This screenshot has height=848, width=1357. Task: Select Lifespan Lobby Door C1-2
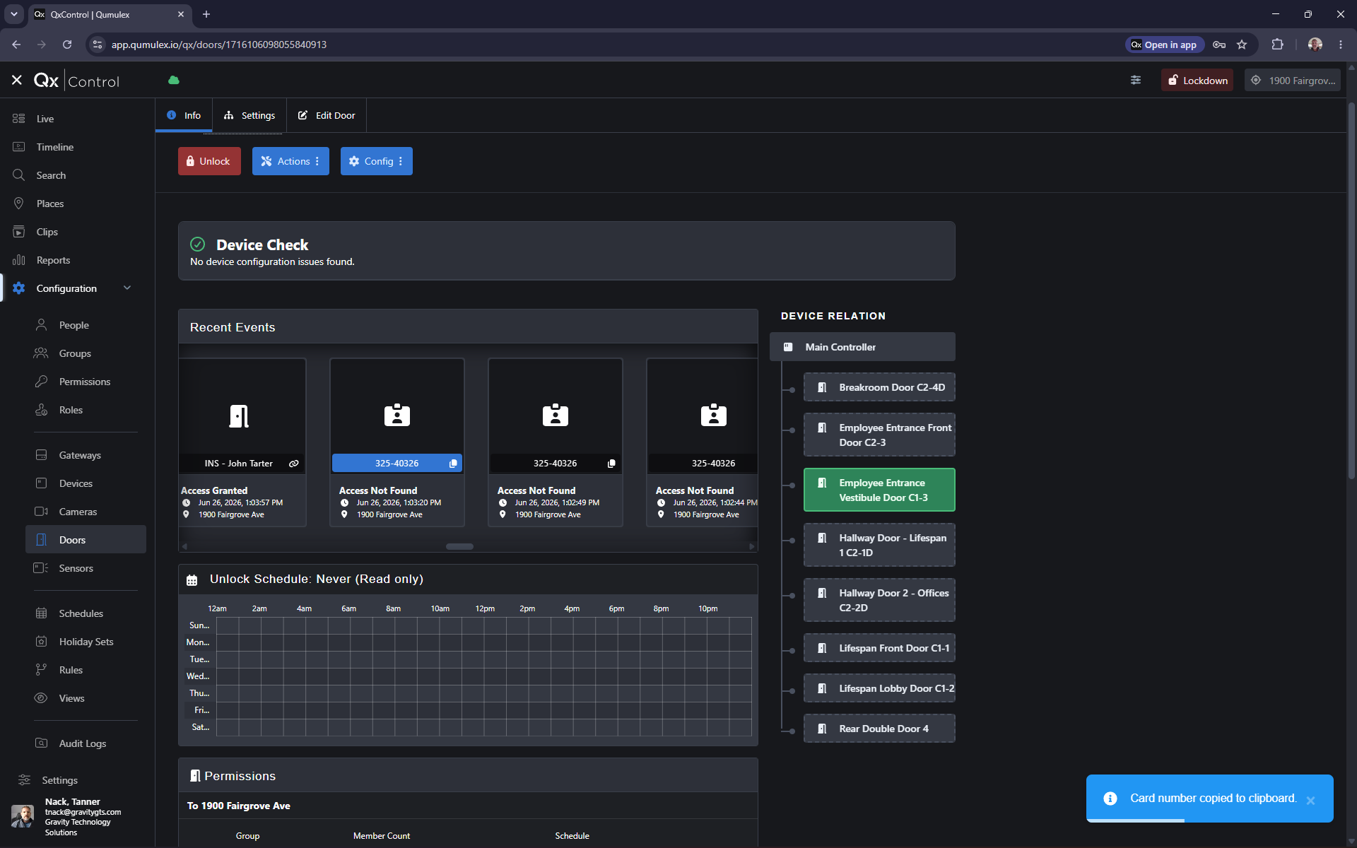(x=879, y=688)
